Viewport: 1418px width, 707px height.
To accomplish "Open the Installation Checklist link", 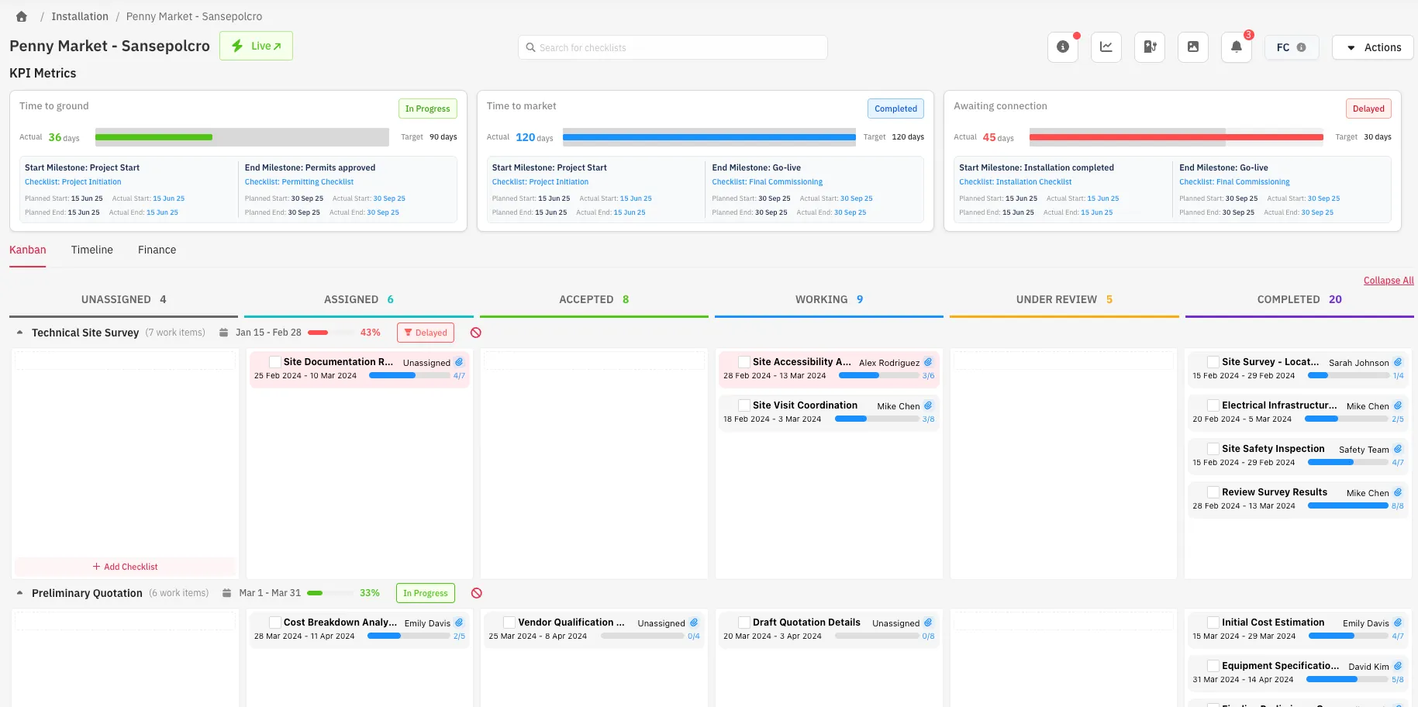I will pos(1016,182).
